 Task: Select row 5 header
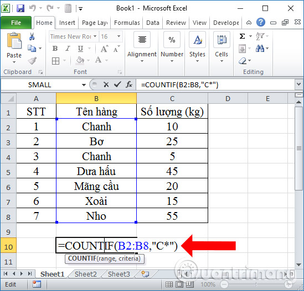[x=8, y=172]
